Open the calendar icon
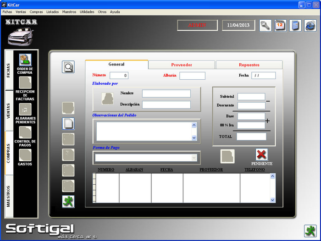 pos(281,26)
